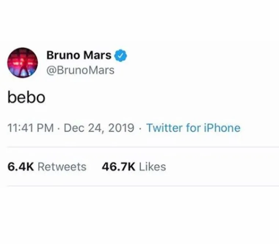
Task: Click the word "Mars" in the name
Action: [97, 56]
